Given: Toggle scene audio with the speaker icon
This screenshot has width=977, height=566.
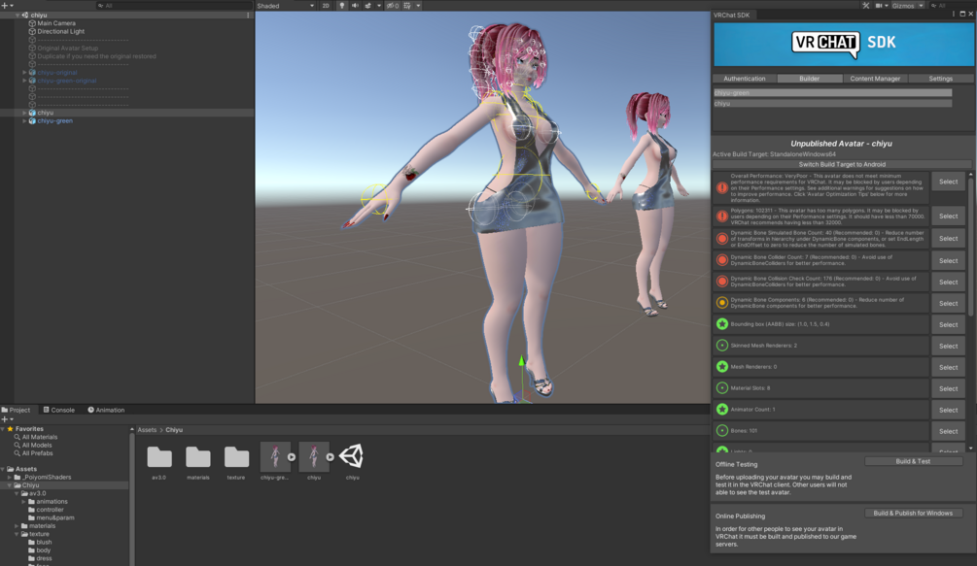Looking at the screenshot, I should (355, 6).
